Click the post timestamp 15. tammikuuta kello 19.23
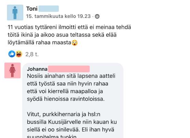Screen dimensions: 190x138 point(58,16)
